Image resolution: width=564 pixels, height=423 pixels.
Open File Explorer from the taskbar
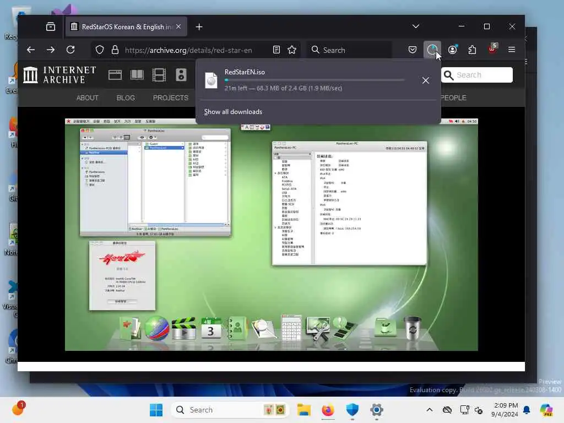[x=304, y=410]
